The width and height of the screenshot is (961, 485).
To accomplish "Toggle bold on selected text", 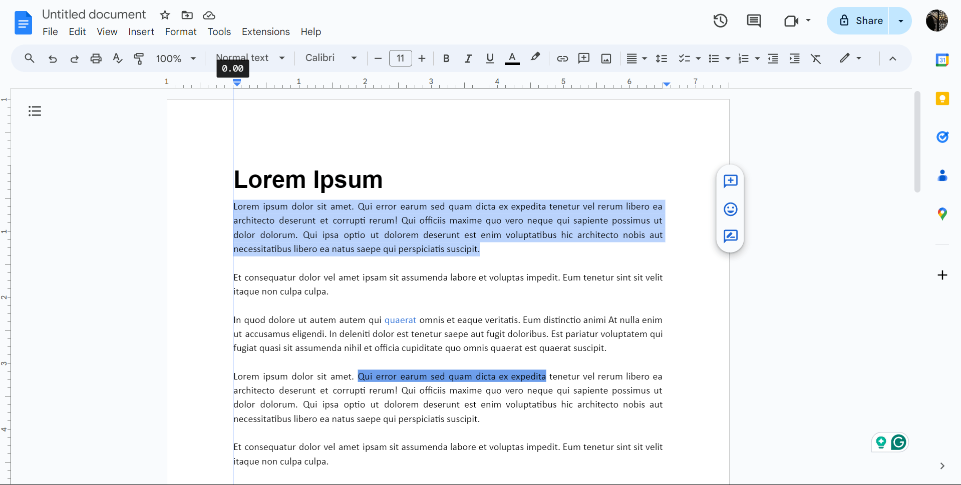I will tap(446, 58).
